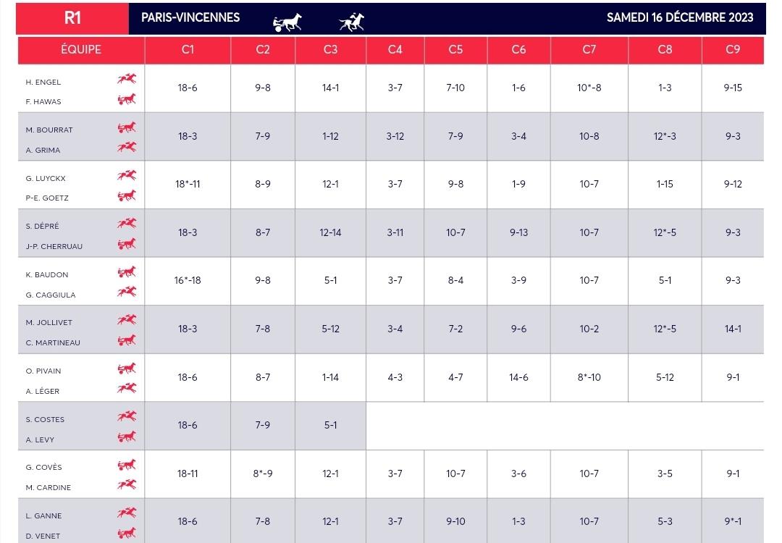The image size is (782, 543).
Task: Click the icon beside J-P. CHERRUAU
Action: coord(127,244)
